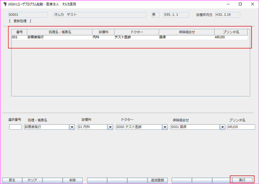Click the 戻る button to go back

pyautogui.click(x=12, y=180)
